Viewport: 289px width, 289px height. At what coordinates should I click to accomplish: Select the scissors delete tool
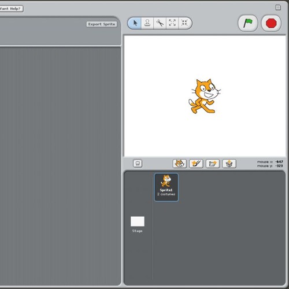(160, 23)
